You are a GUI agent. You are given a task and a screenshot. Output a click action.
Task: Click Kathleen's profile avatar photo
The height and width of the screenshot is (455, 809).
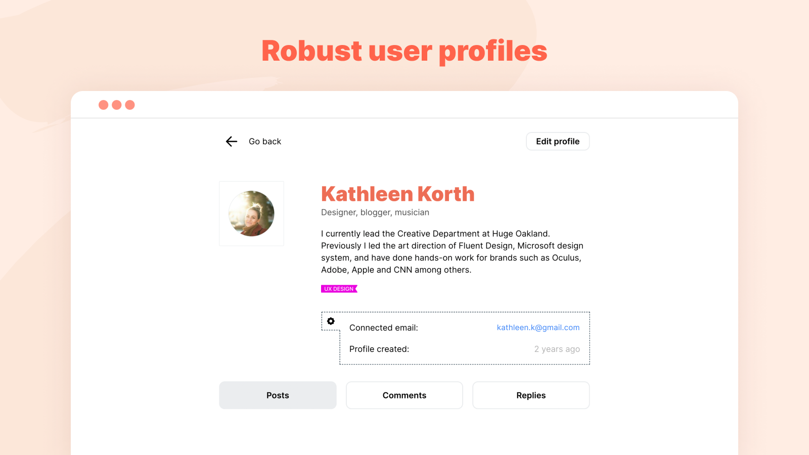coord(251,213)
